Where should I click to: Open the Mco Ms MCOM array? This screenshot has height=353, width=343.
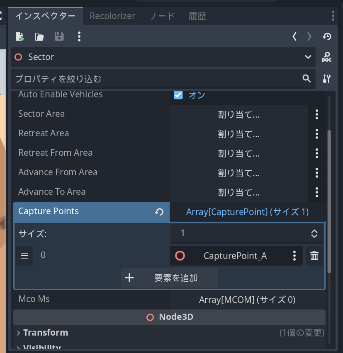coord(247,300)
